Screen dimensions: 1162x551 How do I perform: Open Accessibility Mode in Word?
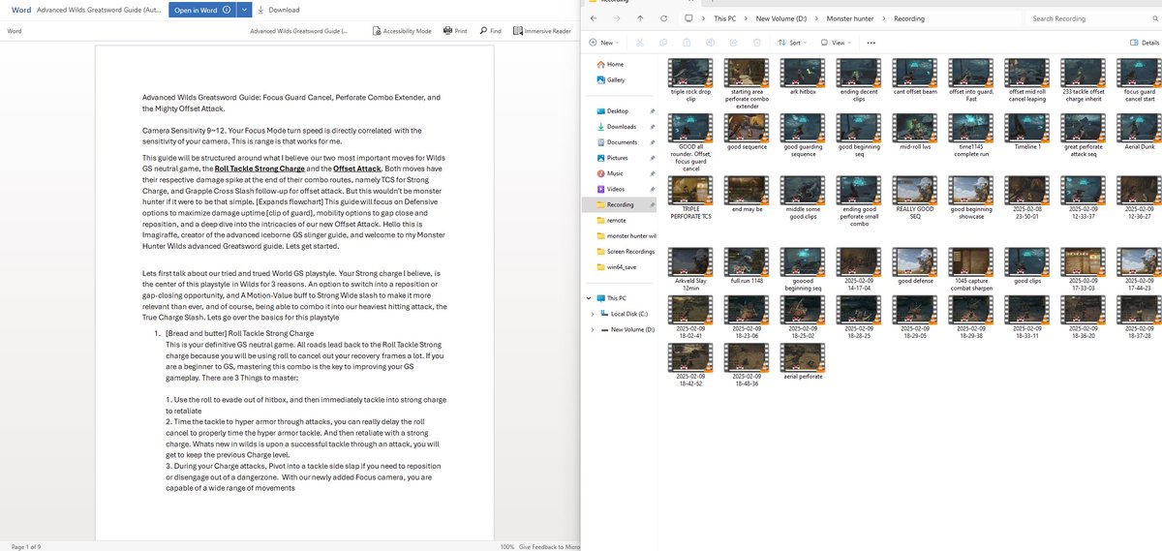[x=402, y=31]
